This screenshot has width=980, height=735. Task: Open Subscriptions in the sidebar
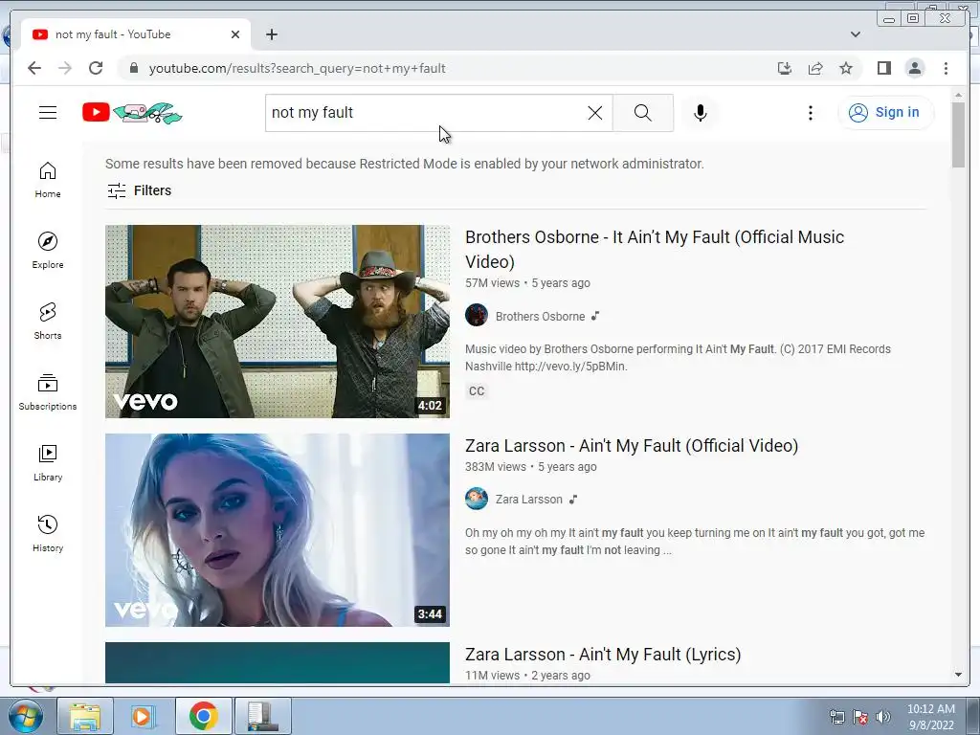pos(48,391)
